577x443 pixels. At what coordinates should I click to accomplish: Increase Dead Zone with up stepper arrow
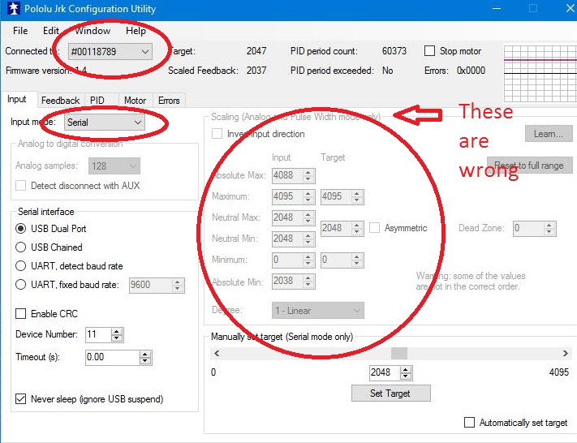click(549, 226)
